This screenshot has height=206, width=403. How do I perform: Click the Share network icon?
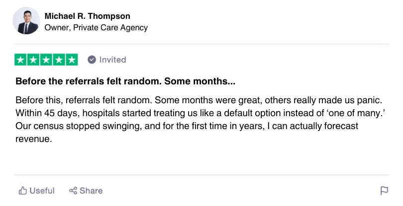(73, 191)
